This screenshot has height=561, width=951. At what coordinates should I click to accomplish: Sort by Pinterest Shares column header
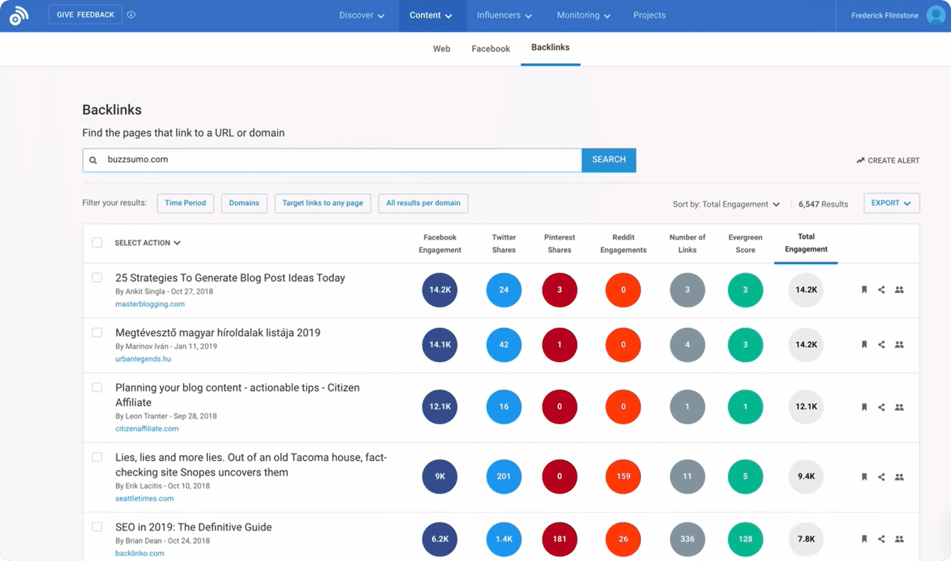tap(559, 243)
